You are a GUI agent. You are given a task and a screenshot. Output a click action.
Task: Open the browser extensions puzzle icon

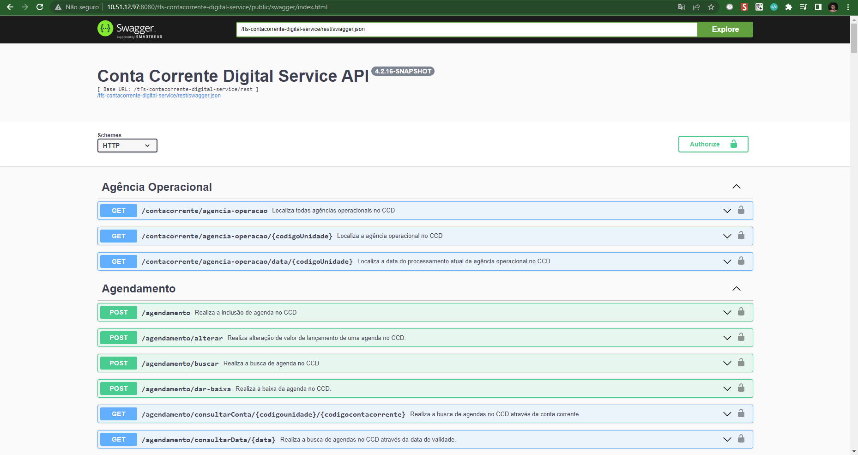point(789,7)
